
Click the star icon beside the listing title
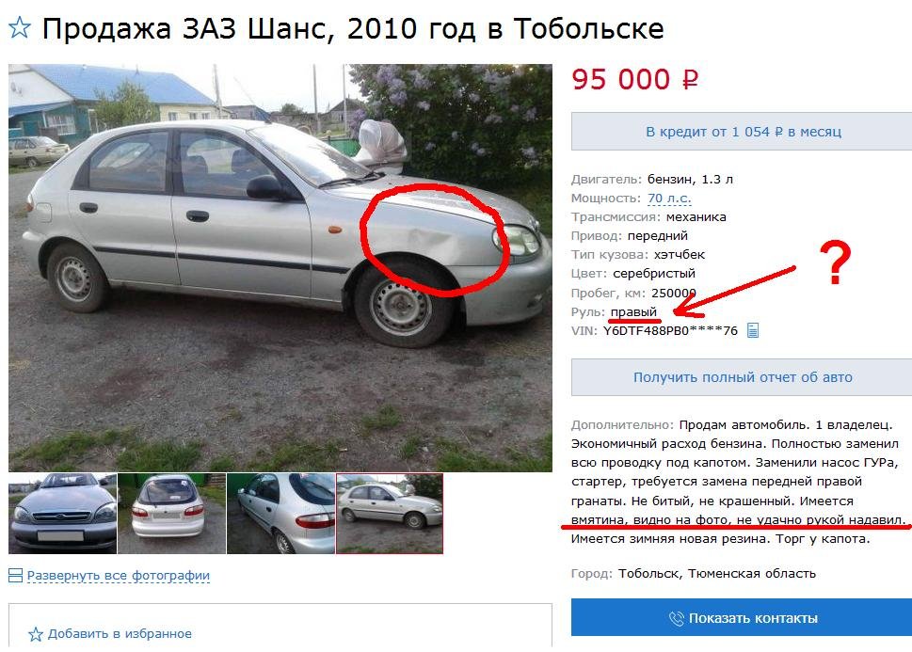coord(19,27)
